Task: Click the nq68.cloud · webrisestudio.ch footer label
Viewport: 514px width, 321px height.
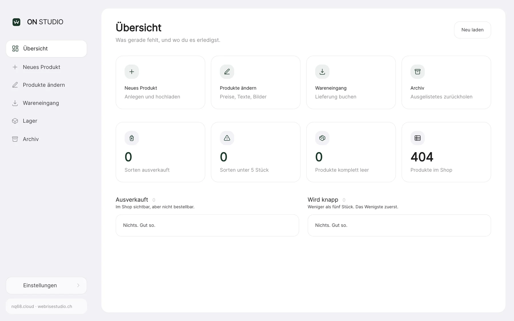Action: 42,306
